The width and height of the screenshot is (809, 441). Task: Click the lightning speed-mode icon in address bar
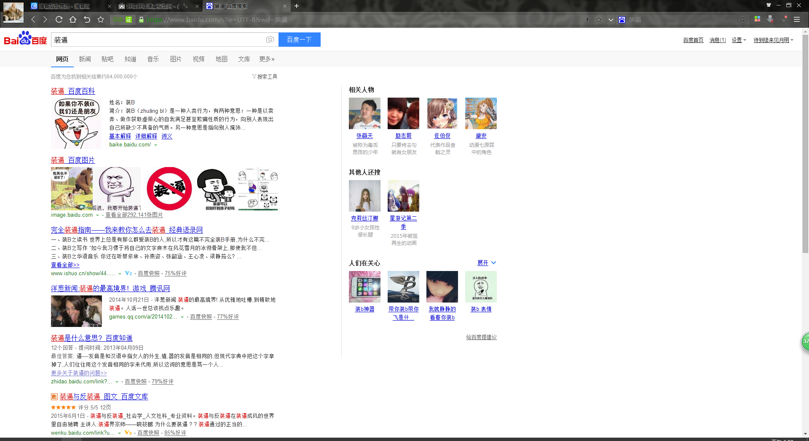pyautogui.click(x=587, y=19)
